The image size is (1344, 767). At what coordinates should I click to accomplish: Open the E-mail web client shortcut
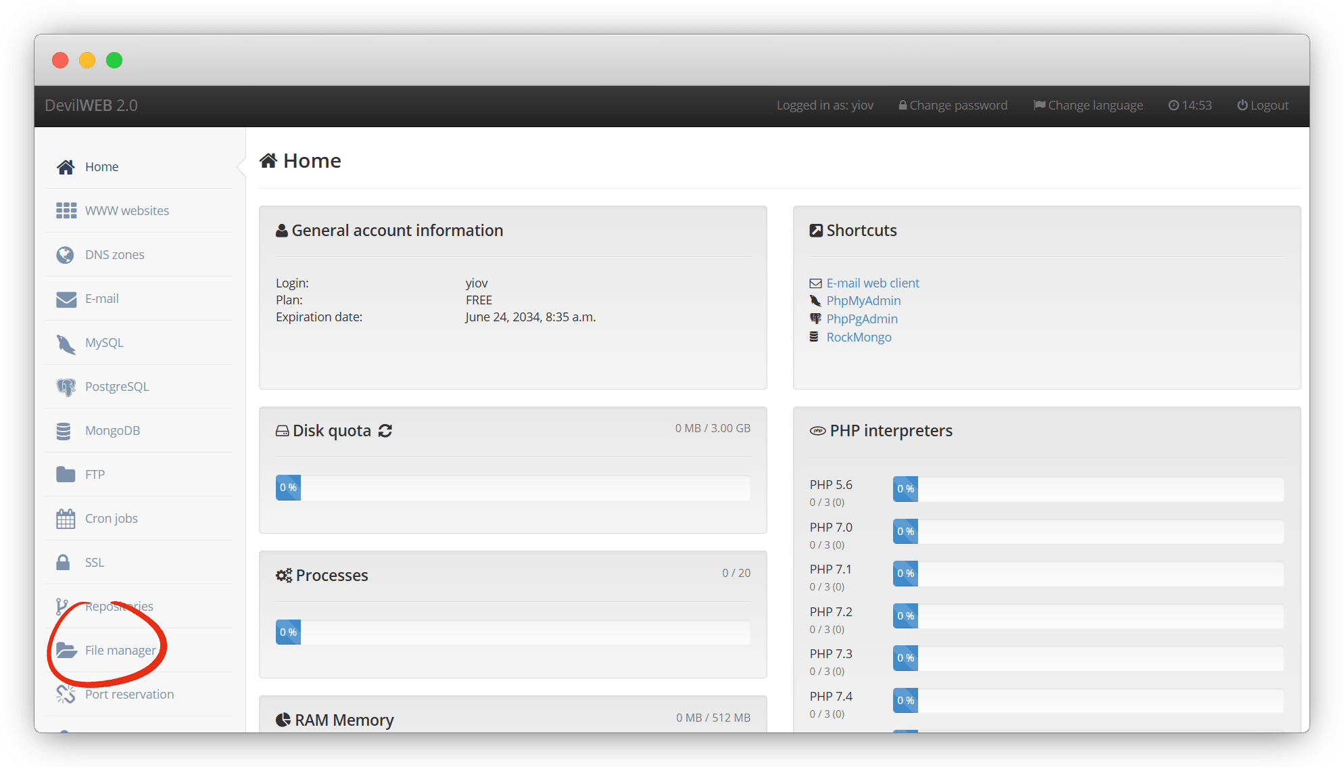(872, 283)
